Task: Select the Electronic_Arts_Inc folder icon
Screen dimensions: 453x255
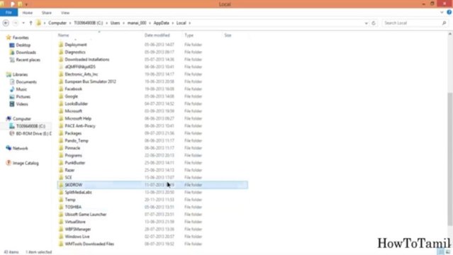Action: 61,74
